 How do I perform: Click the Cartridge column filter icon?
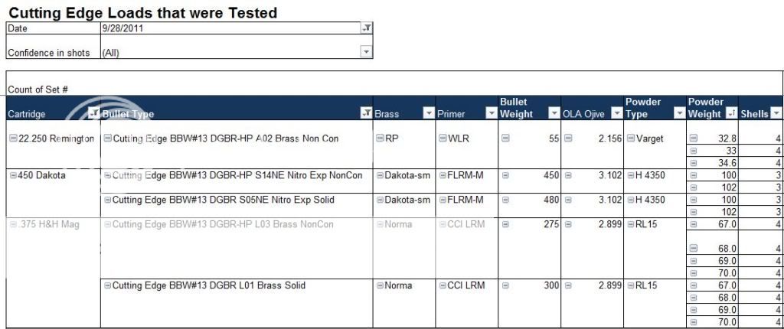coord(93,114)
